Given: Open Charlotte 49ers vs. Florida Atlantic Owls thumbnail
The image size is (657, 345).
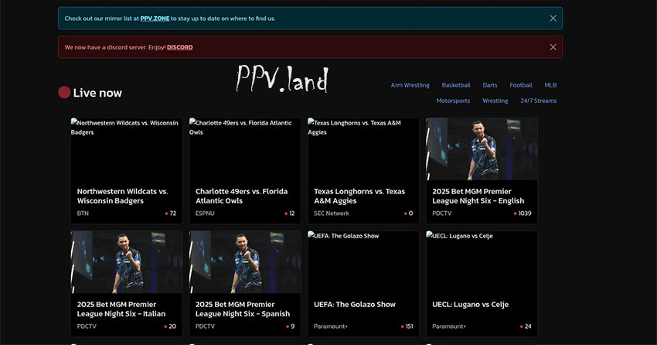Looking at the screenshot, I should click(x=245, y=149).
